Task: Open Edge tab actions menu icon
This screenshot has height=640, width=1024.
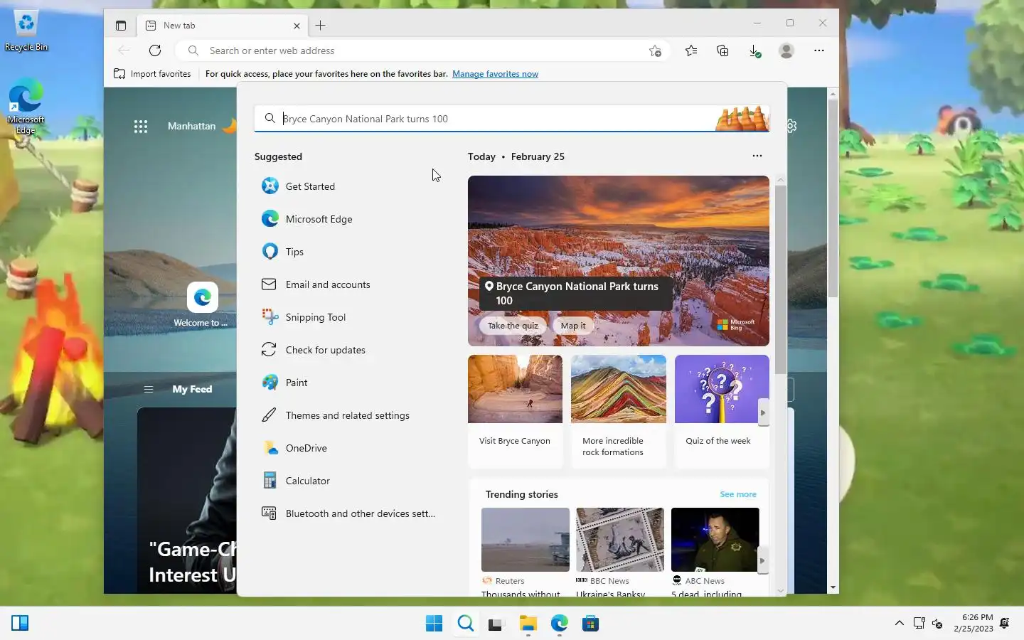Action: point(121,26)
